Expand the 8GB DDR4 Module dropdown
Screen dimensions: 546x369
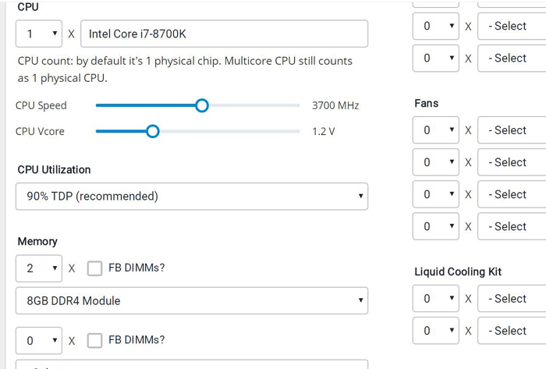tap(192, 300)
